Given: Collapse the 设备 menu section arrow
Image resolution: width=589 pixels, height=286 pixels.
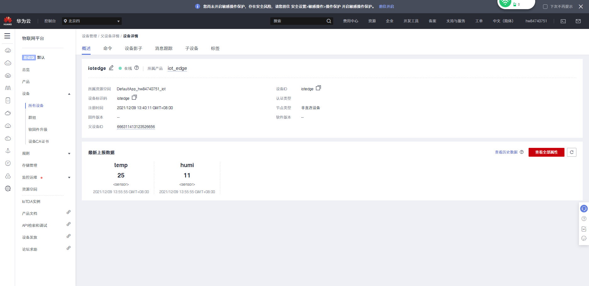Looking at the screenshot, I should pyautogui.click(x=69, y=94).
